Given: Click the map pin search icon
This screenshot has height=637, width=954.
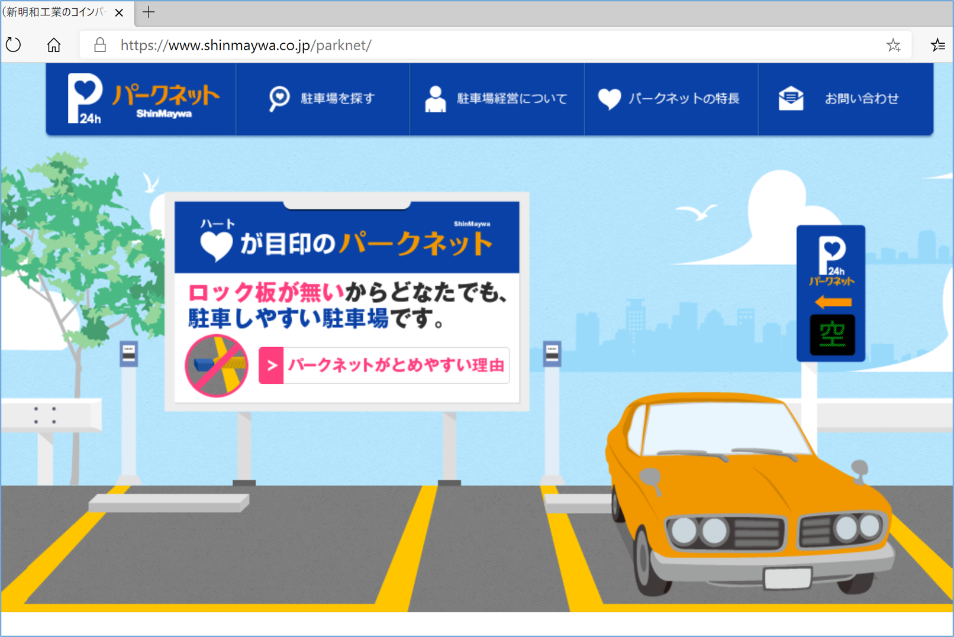Looking at the screenshot, I should pos(279,99).
